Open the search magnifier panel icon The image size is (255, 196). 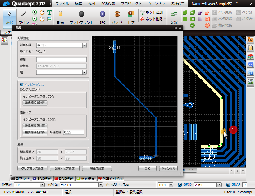coord(250,82)
